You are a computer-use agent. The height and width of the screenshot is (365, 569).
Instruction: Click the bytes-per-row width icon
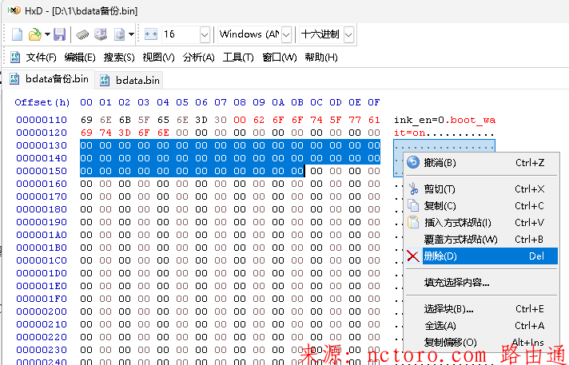[152, 34]
